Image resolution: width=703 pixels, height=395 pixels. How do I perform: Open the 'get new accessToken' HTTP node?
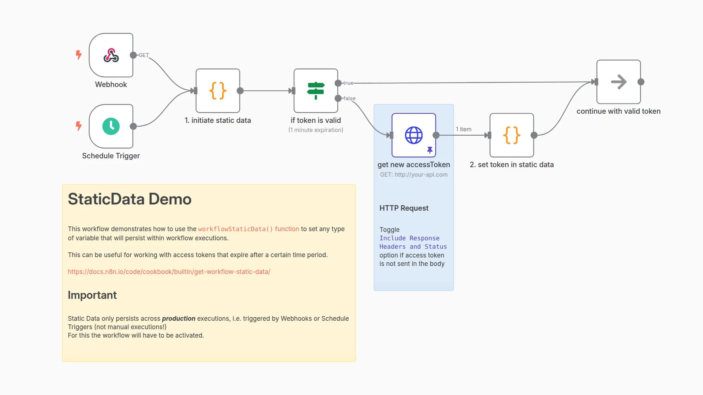click(414, 135)
